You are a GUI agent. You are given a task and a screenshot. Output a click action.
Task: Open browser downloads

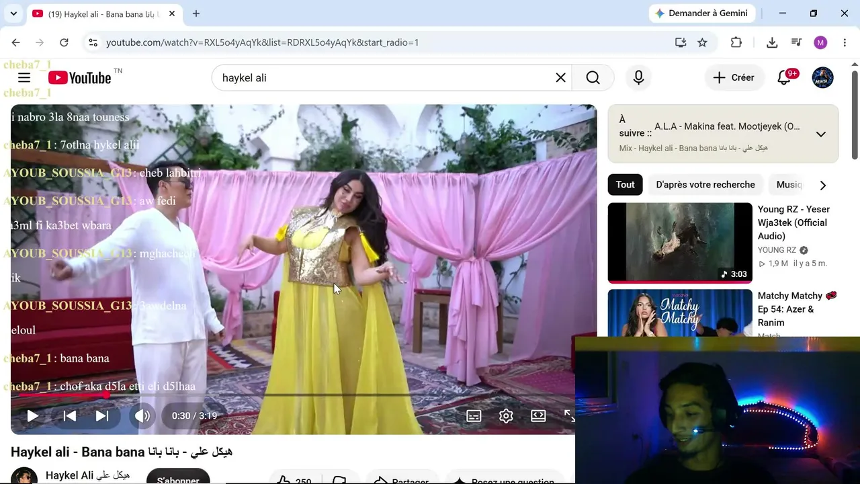772,42
